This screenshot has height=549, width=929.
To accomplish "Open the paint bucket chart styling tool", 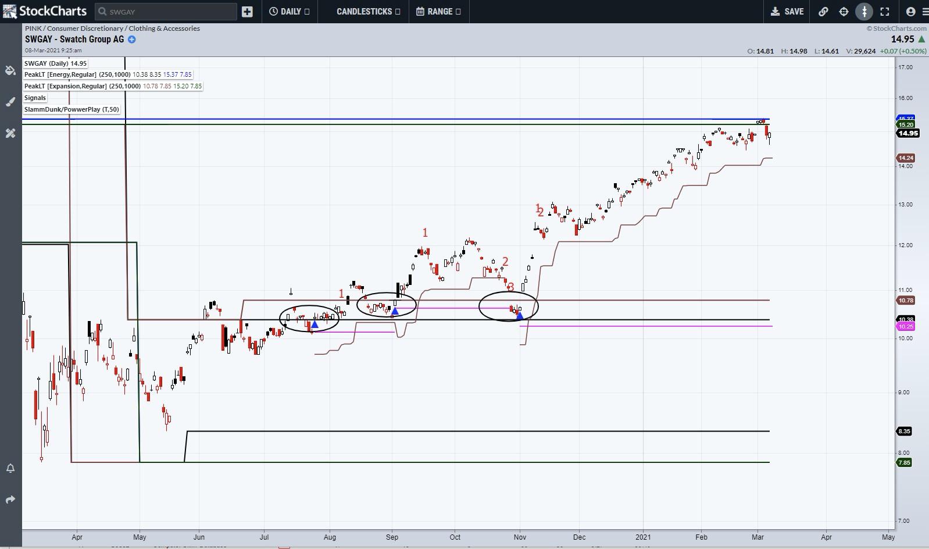I will coord(10,70).
